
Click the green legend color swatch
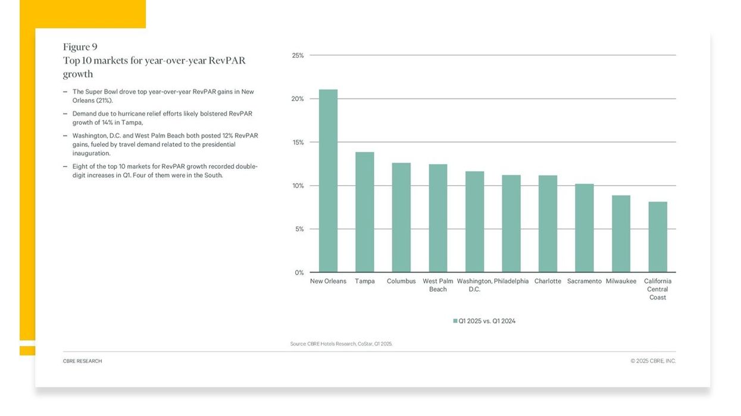click(x=455, y=321)
